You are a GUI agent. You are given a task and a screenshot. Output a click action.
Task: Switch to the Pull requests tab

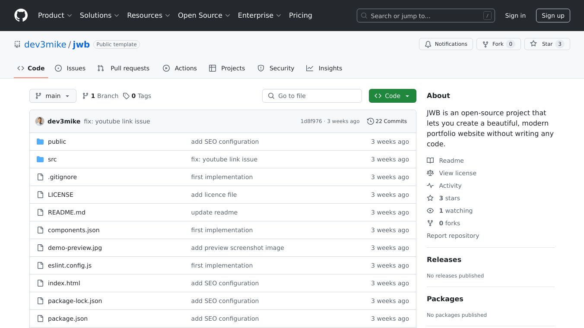(124, 68)
